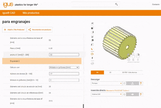Screen dimensions: 161x108
Task: Click help question mark next to Formato
Action: coord(141,83)
